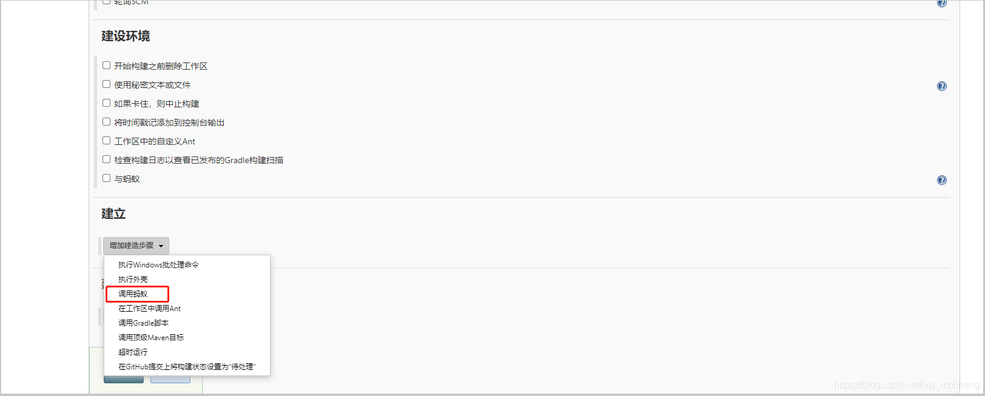
Task: Check 如果卡住，则中止构建 option
Action: (106, 103)
